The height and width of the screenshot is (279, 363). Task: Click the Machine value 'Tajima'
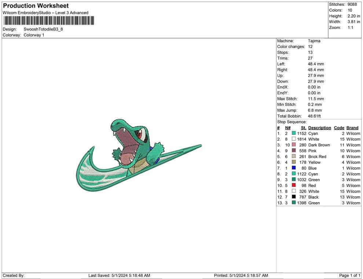pyautogui.click(x=314, y=41)
